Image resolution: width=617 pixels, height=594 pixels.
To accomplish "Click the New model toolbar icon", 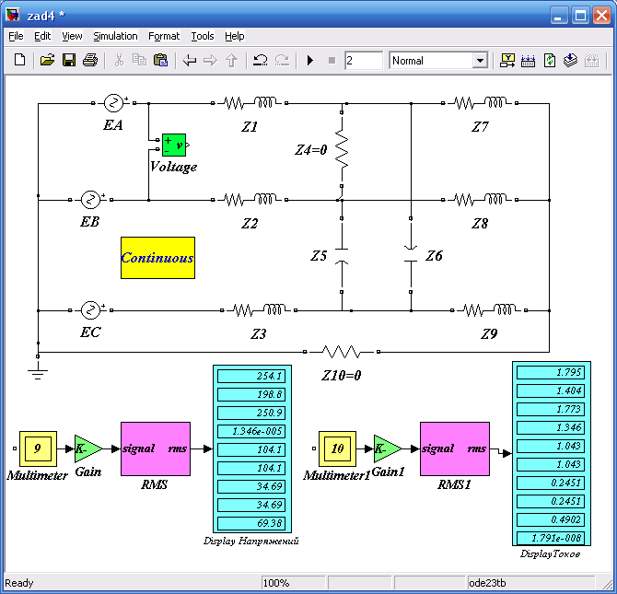I will [19, 60].
